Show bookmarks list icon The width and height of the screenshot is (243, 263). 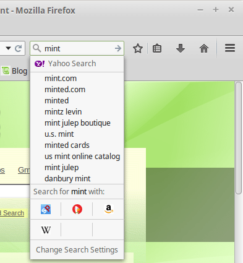(x=157, y=49)
